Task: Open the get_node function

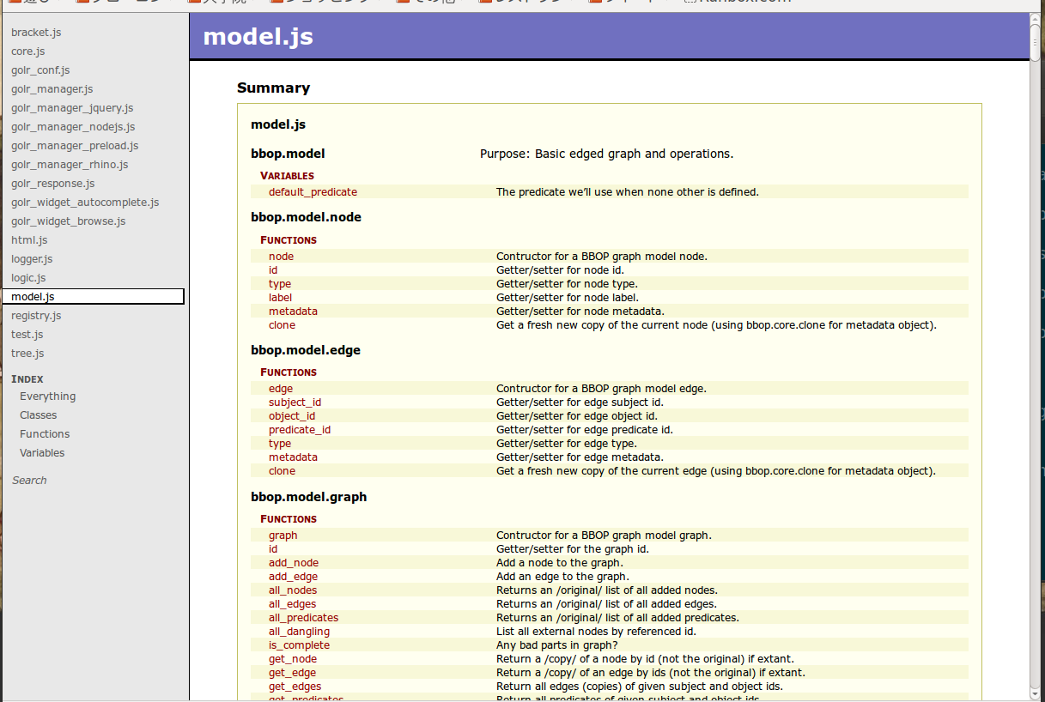Action: [x=293, y=659]
